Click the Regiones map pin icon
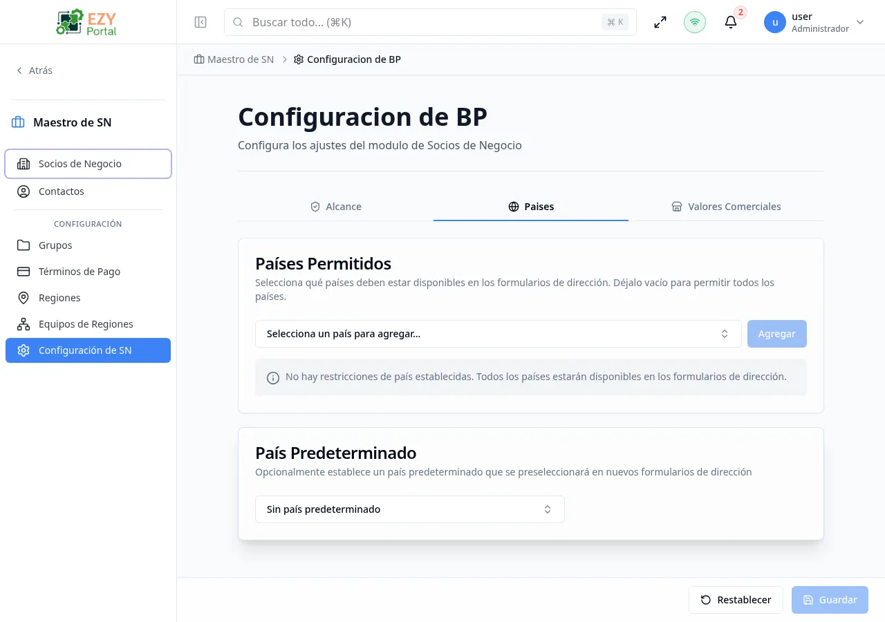The width and height of the screenshot is (885, 622). 24,298
